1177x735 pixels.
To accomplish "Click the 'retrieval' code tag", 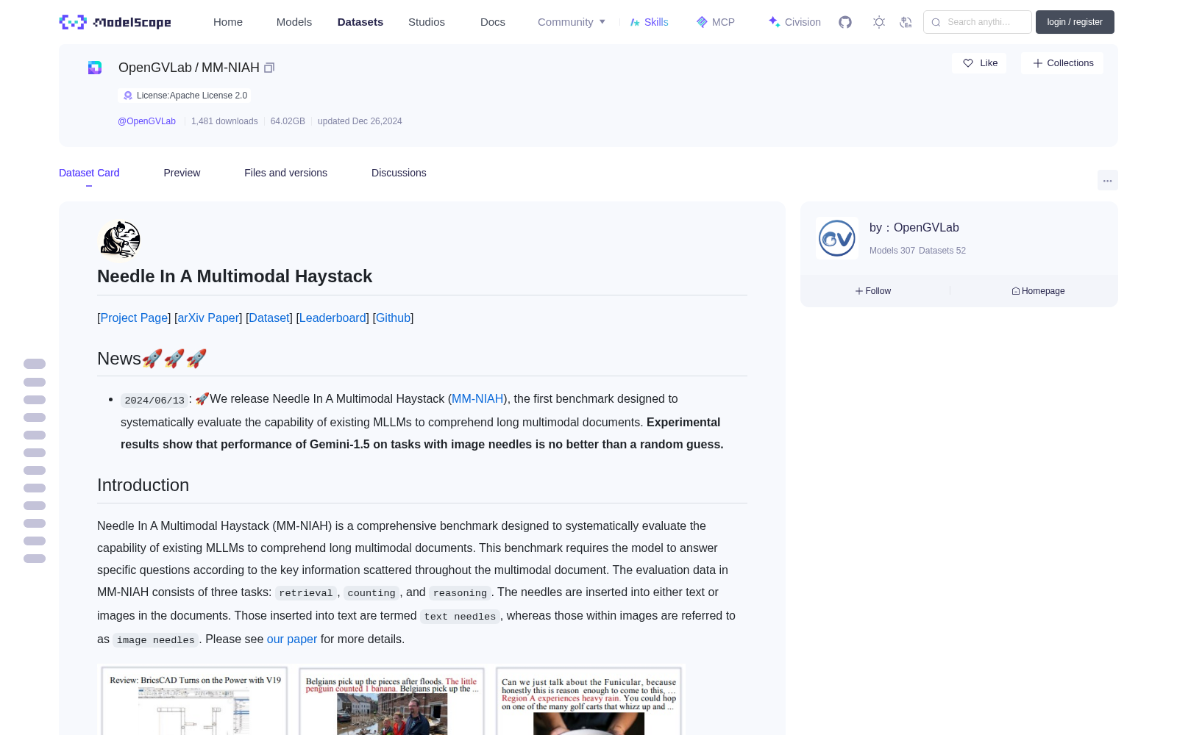I will (x=306, y=593).
